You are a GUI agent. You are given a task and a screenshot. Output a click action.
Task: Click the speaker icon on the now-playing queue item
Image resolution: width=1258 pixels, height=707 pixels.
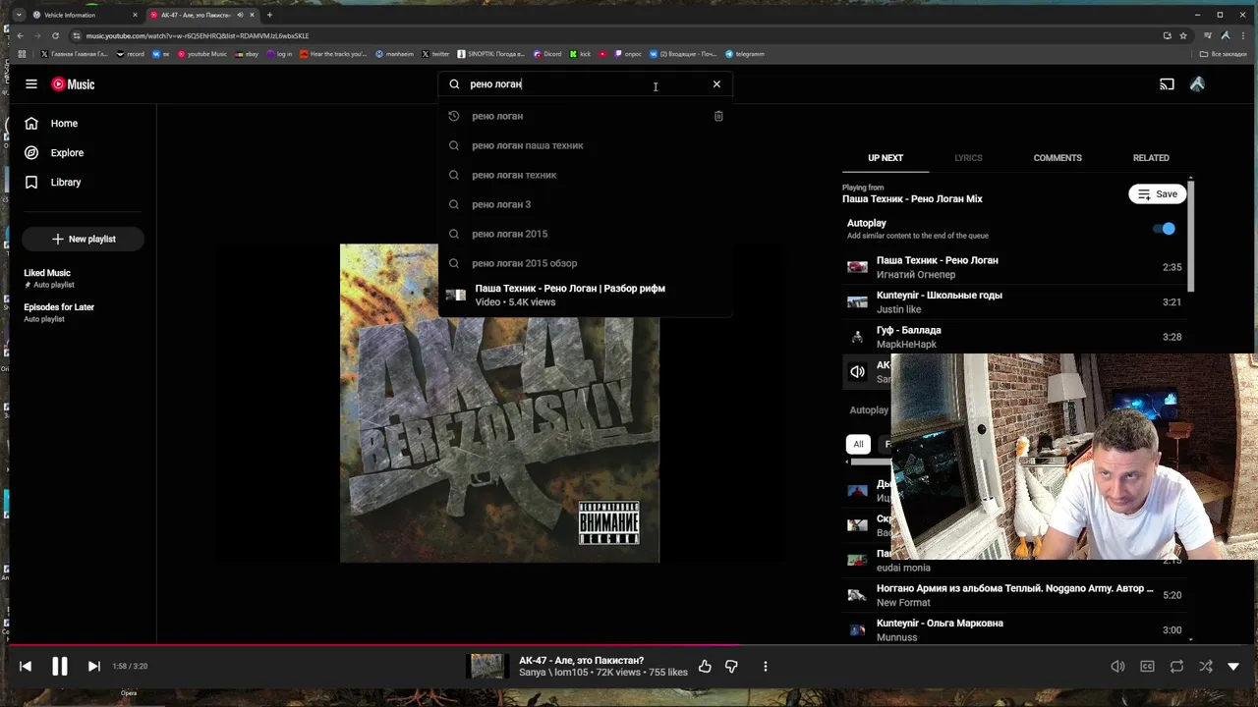858,372
